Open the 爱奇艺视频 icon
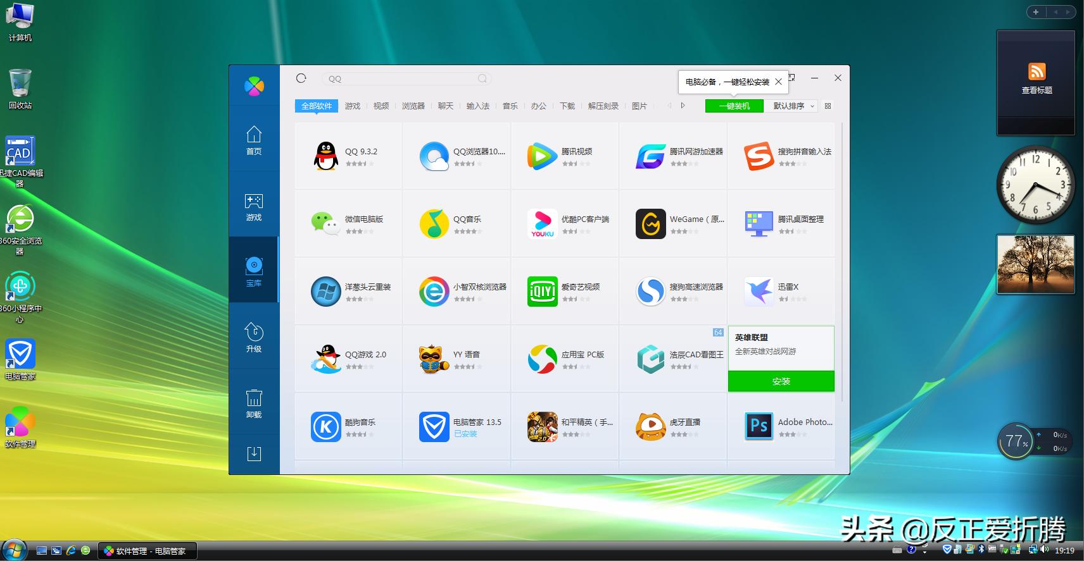The height and width of the screenshot is (561, 1084). point(542,292)
